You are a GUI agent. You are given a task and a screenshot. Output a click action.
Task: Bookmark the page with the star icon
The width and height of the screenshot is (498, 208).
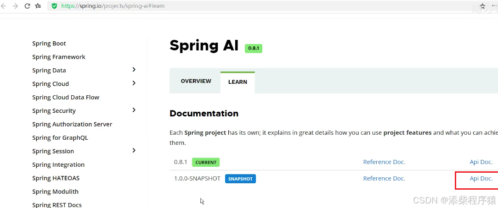(482, 6)
